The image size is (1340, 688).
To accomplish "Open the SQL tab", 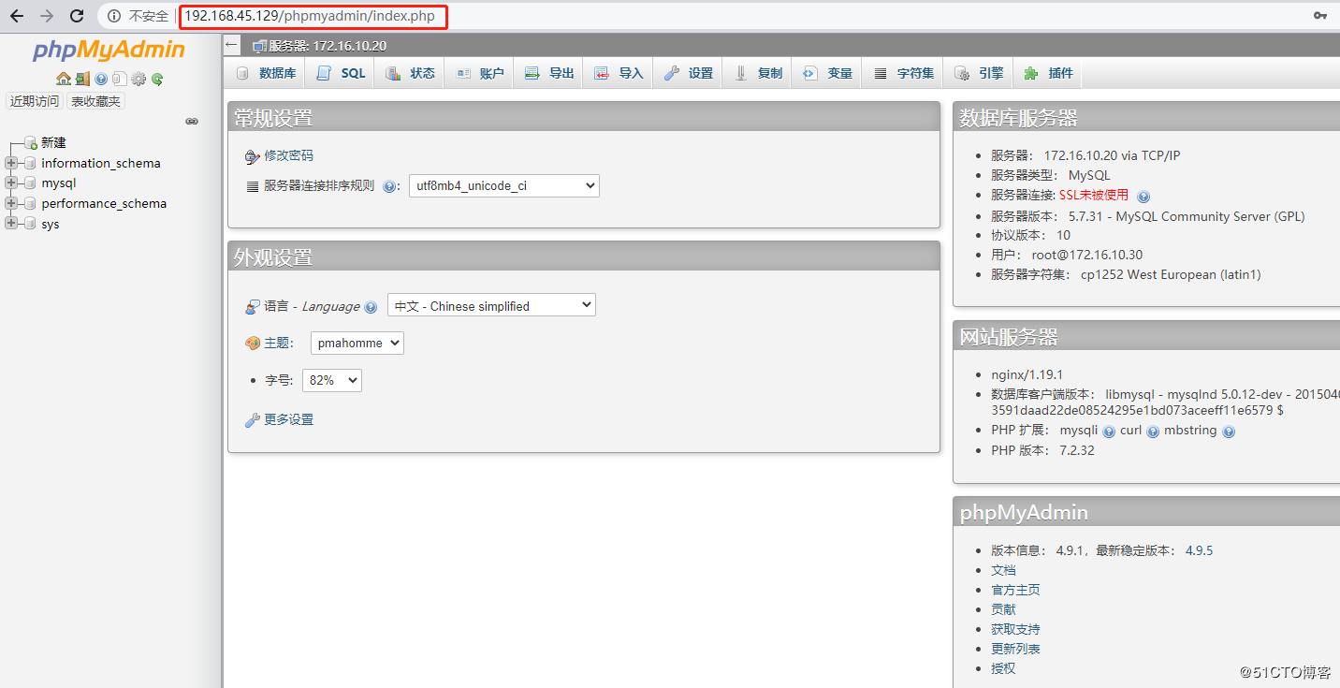I will (342, 73).
